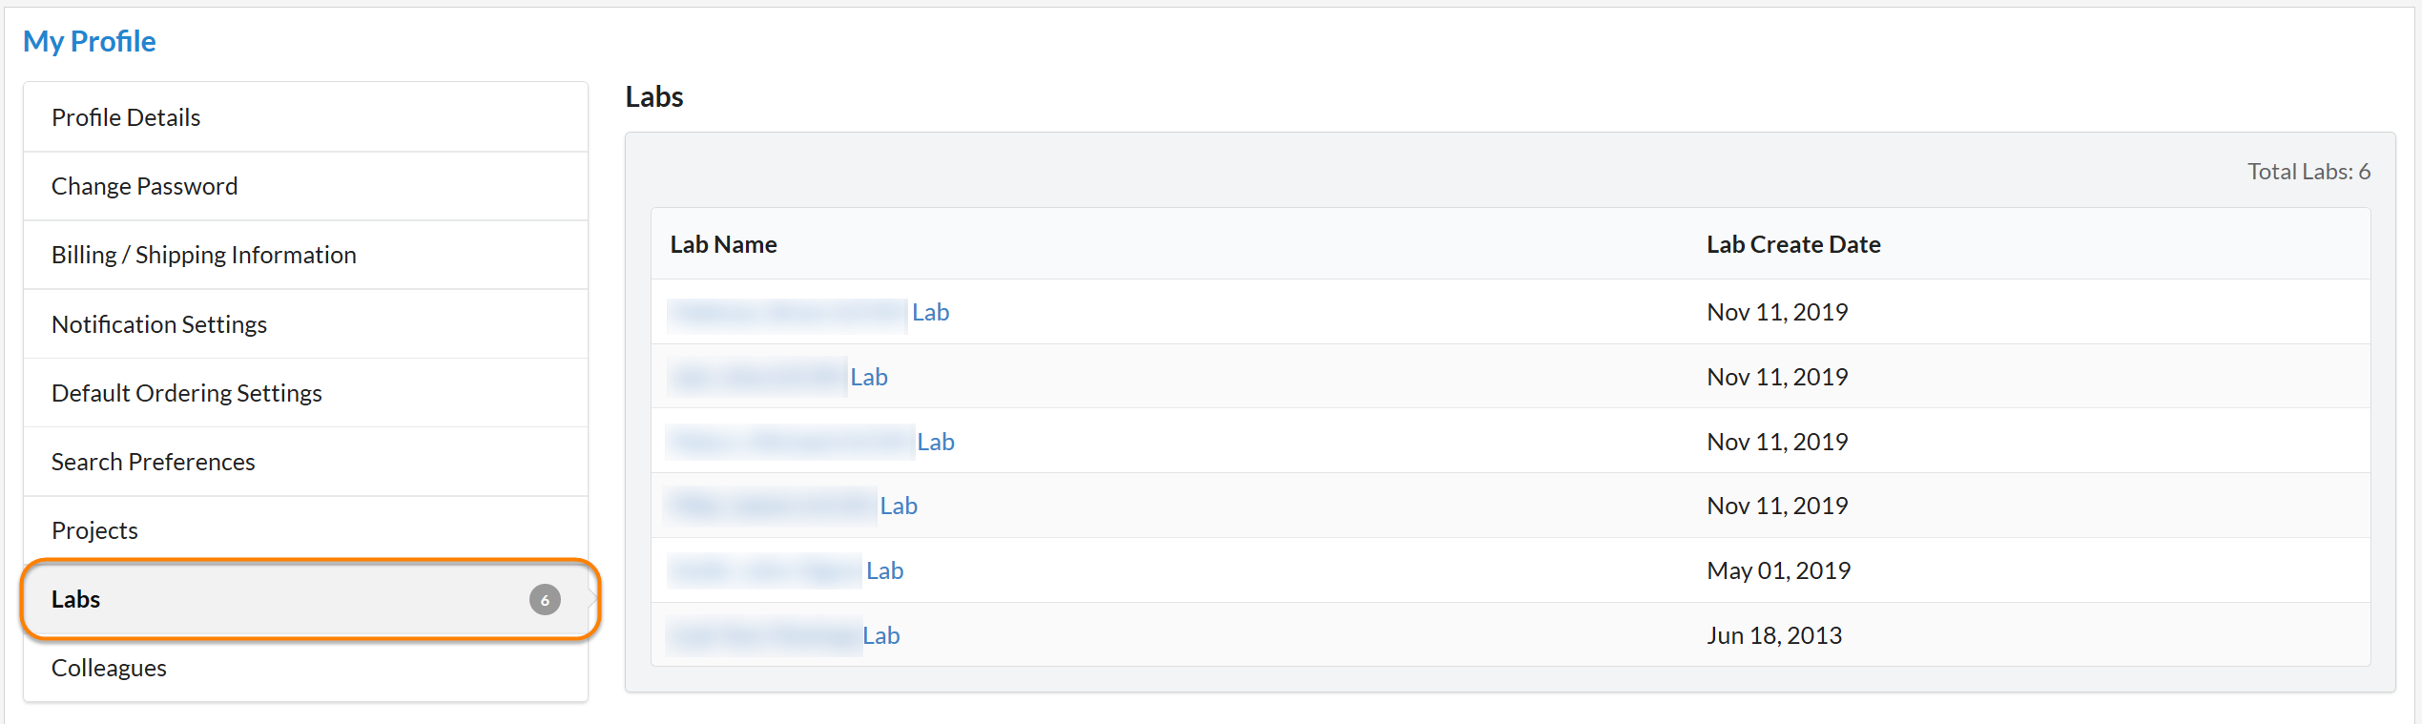Open Billing / Shipping Information
The width and height of the screenshot is (2422, 724).
pyautogui.click(x=203, y=255)
